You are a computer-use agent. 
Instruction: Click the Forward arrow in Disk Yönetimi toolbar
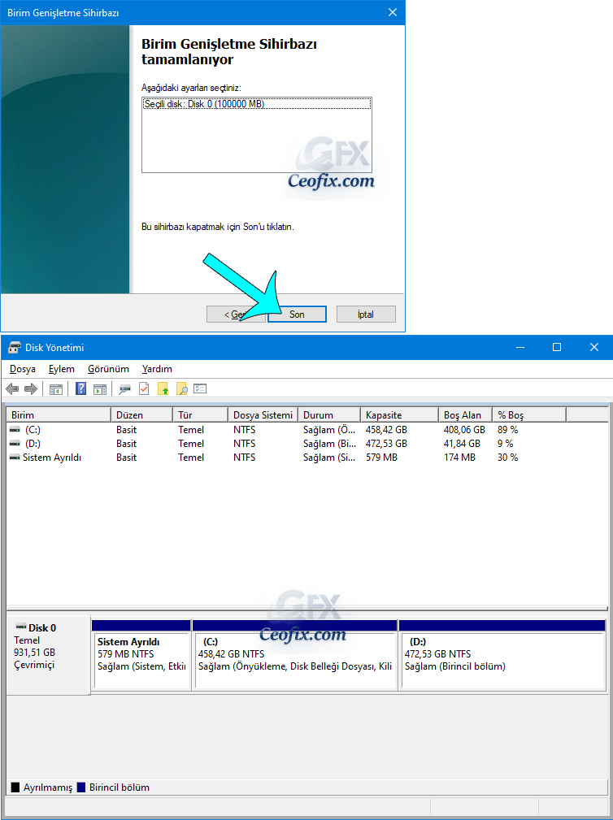point(31,388)
